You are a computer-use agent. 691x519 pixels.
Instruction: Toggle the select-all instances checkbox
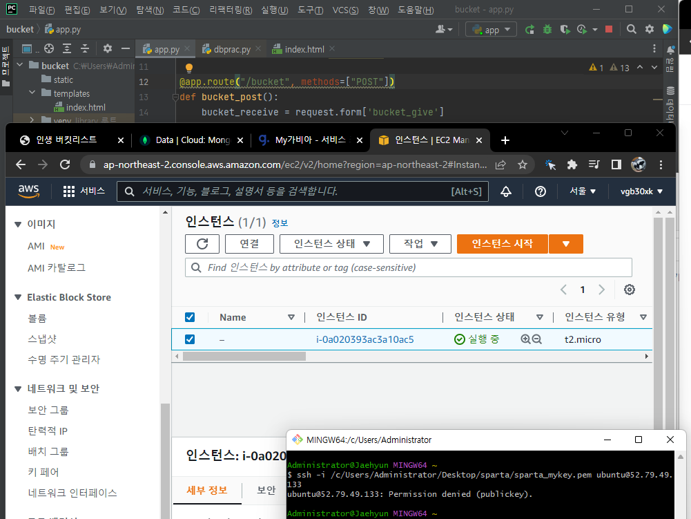point(190,317)
